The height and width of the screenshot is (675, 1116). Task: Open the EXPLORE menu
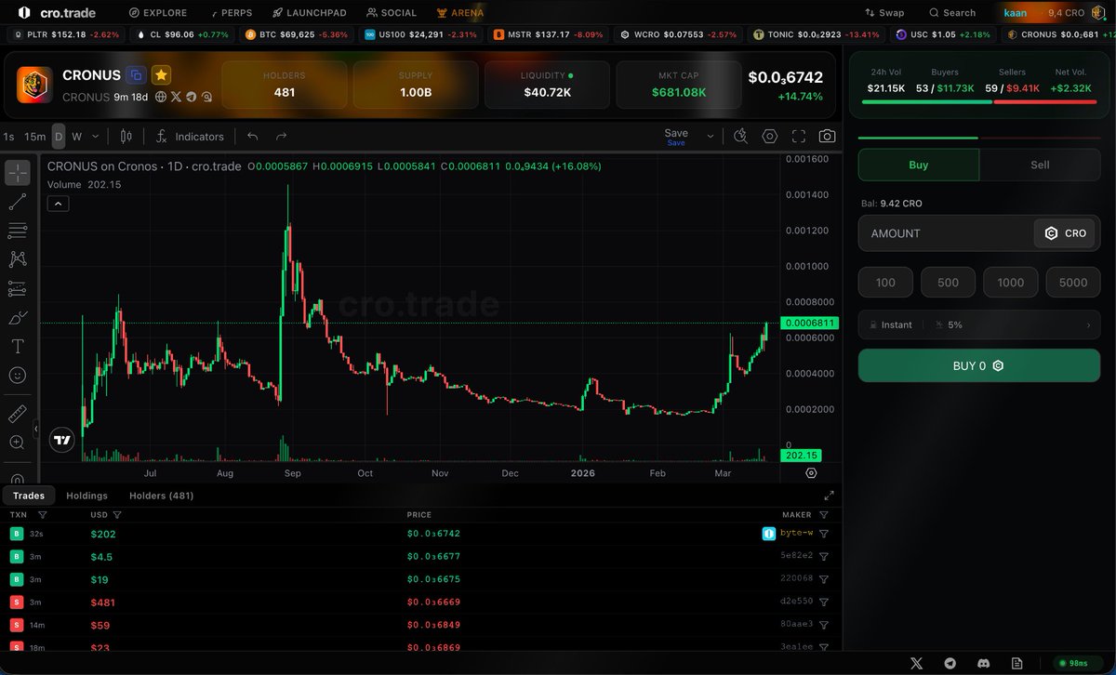pos(158,13)
